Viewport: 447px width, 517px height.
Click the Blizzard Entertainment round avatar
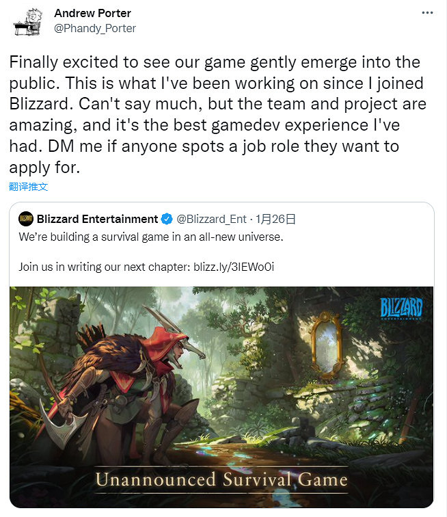tap(26, 219)
